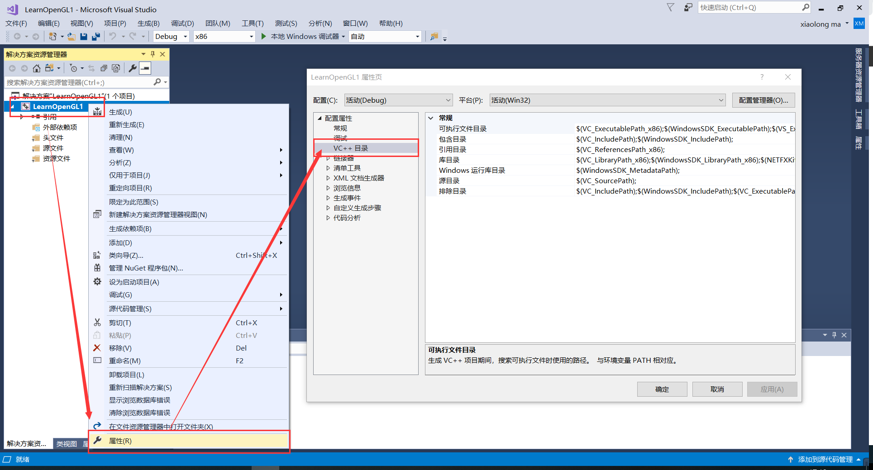Pin the Solution Explorer panel

[153, 54]
